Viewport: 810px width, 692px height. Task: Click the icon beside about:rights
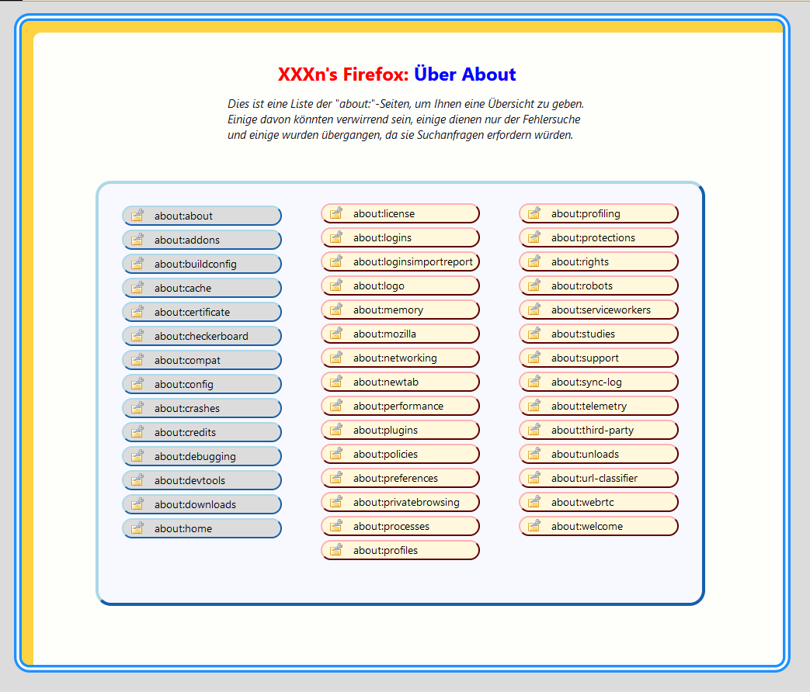tap(534, 261)
